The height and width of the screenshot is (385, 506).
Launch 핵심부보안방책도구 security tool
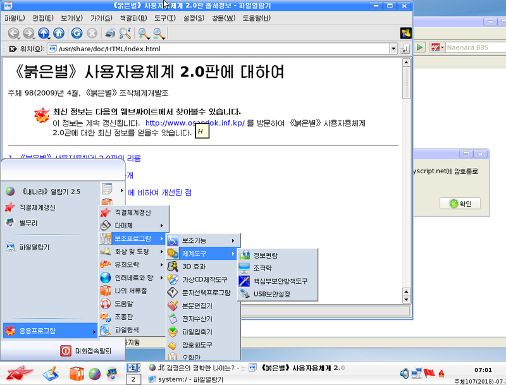click(x=278, y=281)
